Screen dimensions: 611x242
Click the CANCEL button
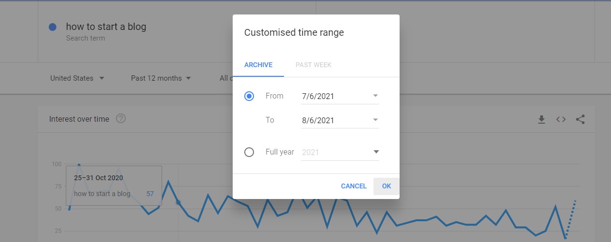pyautogui.click(x=354, y=186)
